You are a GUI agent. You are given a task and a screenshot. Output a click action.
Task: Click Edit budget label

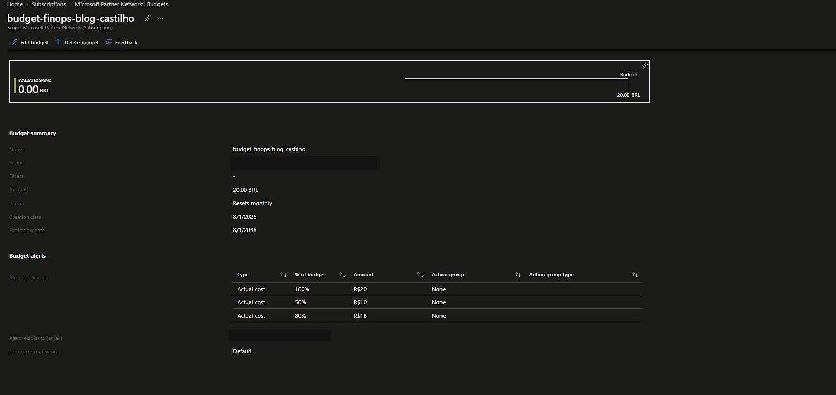pos(34,43)
